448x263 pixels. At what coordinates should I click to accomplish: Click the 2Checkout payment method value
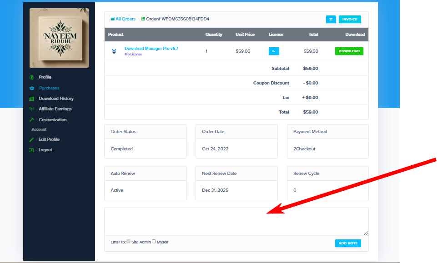304,149
